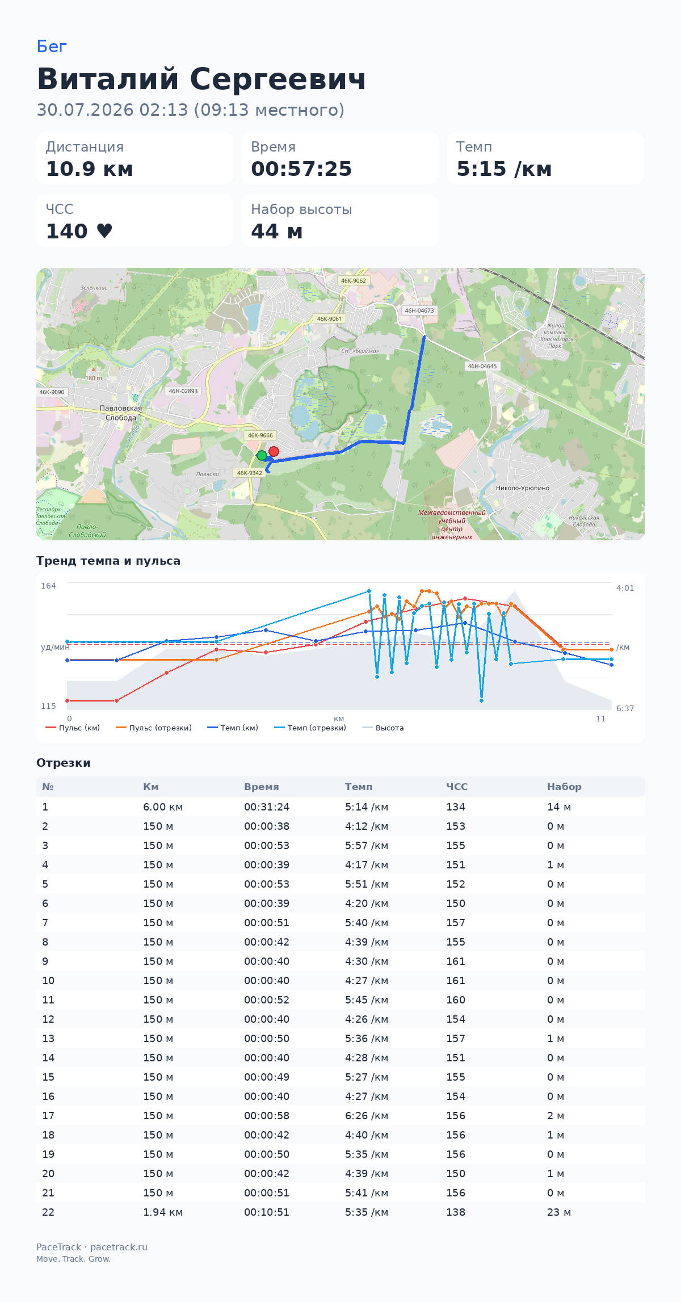Click the Николо-Урюпино map label
681x1302 pixels.
(x=523, y=488)
